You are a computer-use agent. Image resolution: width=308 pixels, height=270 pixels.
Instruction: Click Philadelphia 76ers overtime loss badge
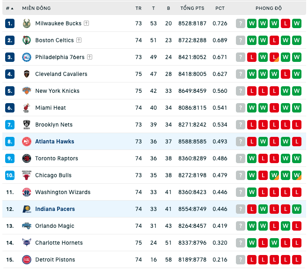[274, 57]
